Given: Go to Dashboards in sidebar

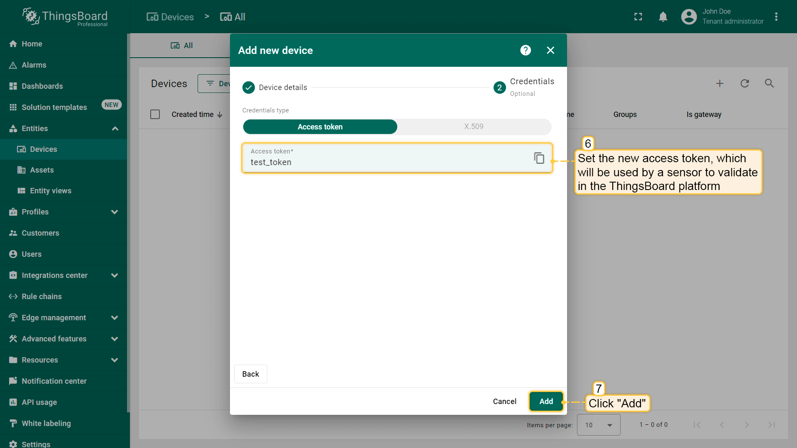Looking at the screenshot, I should (42, 86).
